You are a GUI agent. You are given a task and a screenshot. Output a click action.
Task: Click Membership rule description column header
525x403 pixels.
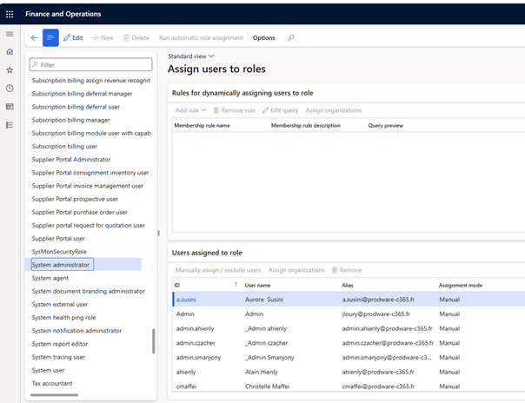(x=305, y=125)
